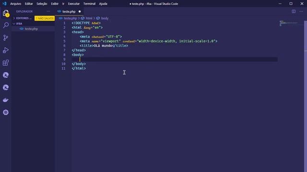Screen dimensions: 307x172
Task: Open the Explorer view icon
Action: click(6, 13)
